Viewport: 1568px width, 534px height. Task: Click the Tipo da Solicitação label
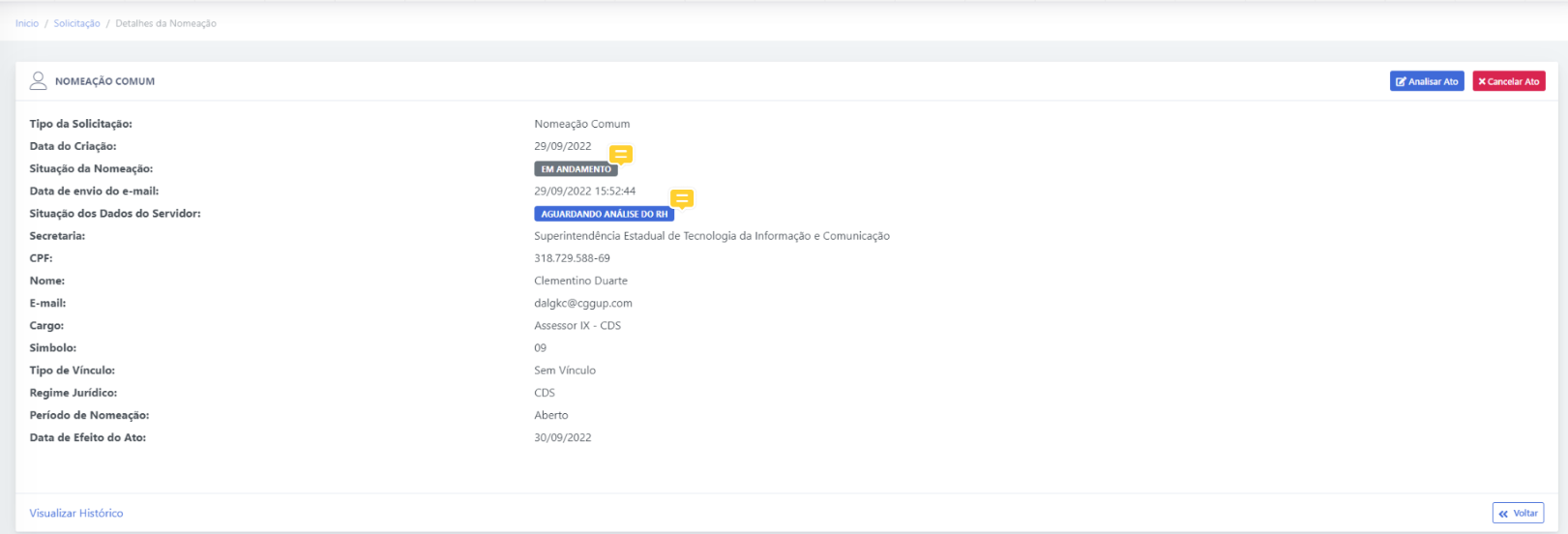point(80,124)
